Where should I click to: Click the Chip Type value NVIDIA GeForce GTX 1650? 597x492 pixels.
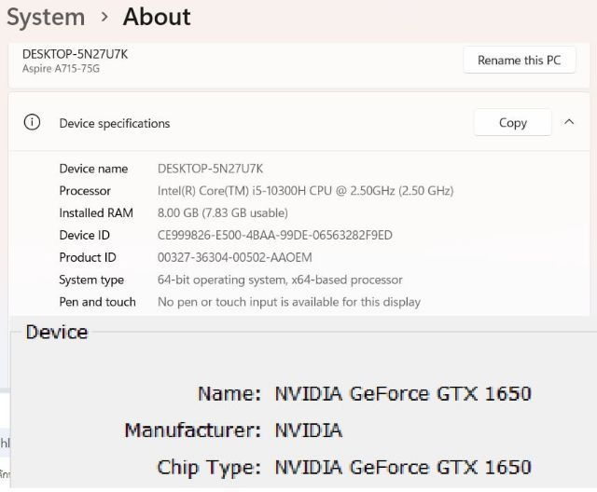point(403,467)
